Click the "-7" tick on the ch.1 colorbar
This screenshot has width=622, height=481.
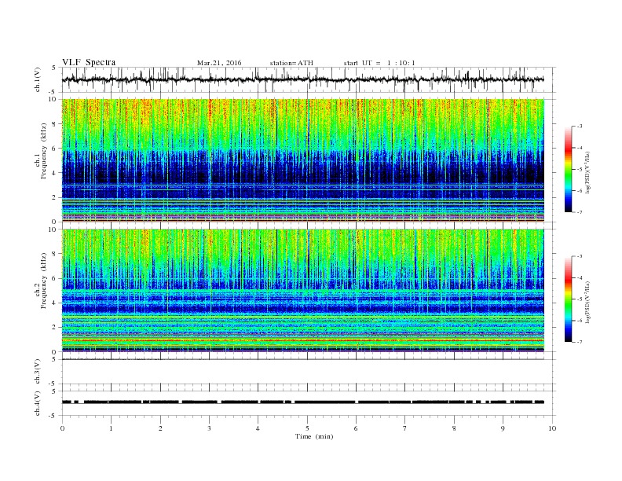pyautogui.click(x=580, y=212)
